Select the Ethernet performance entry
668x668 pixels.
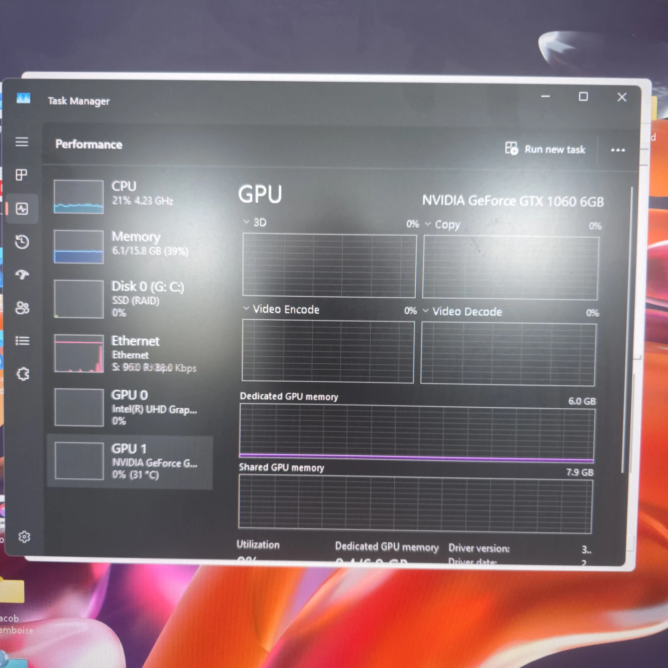130,353
